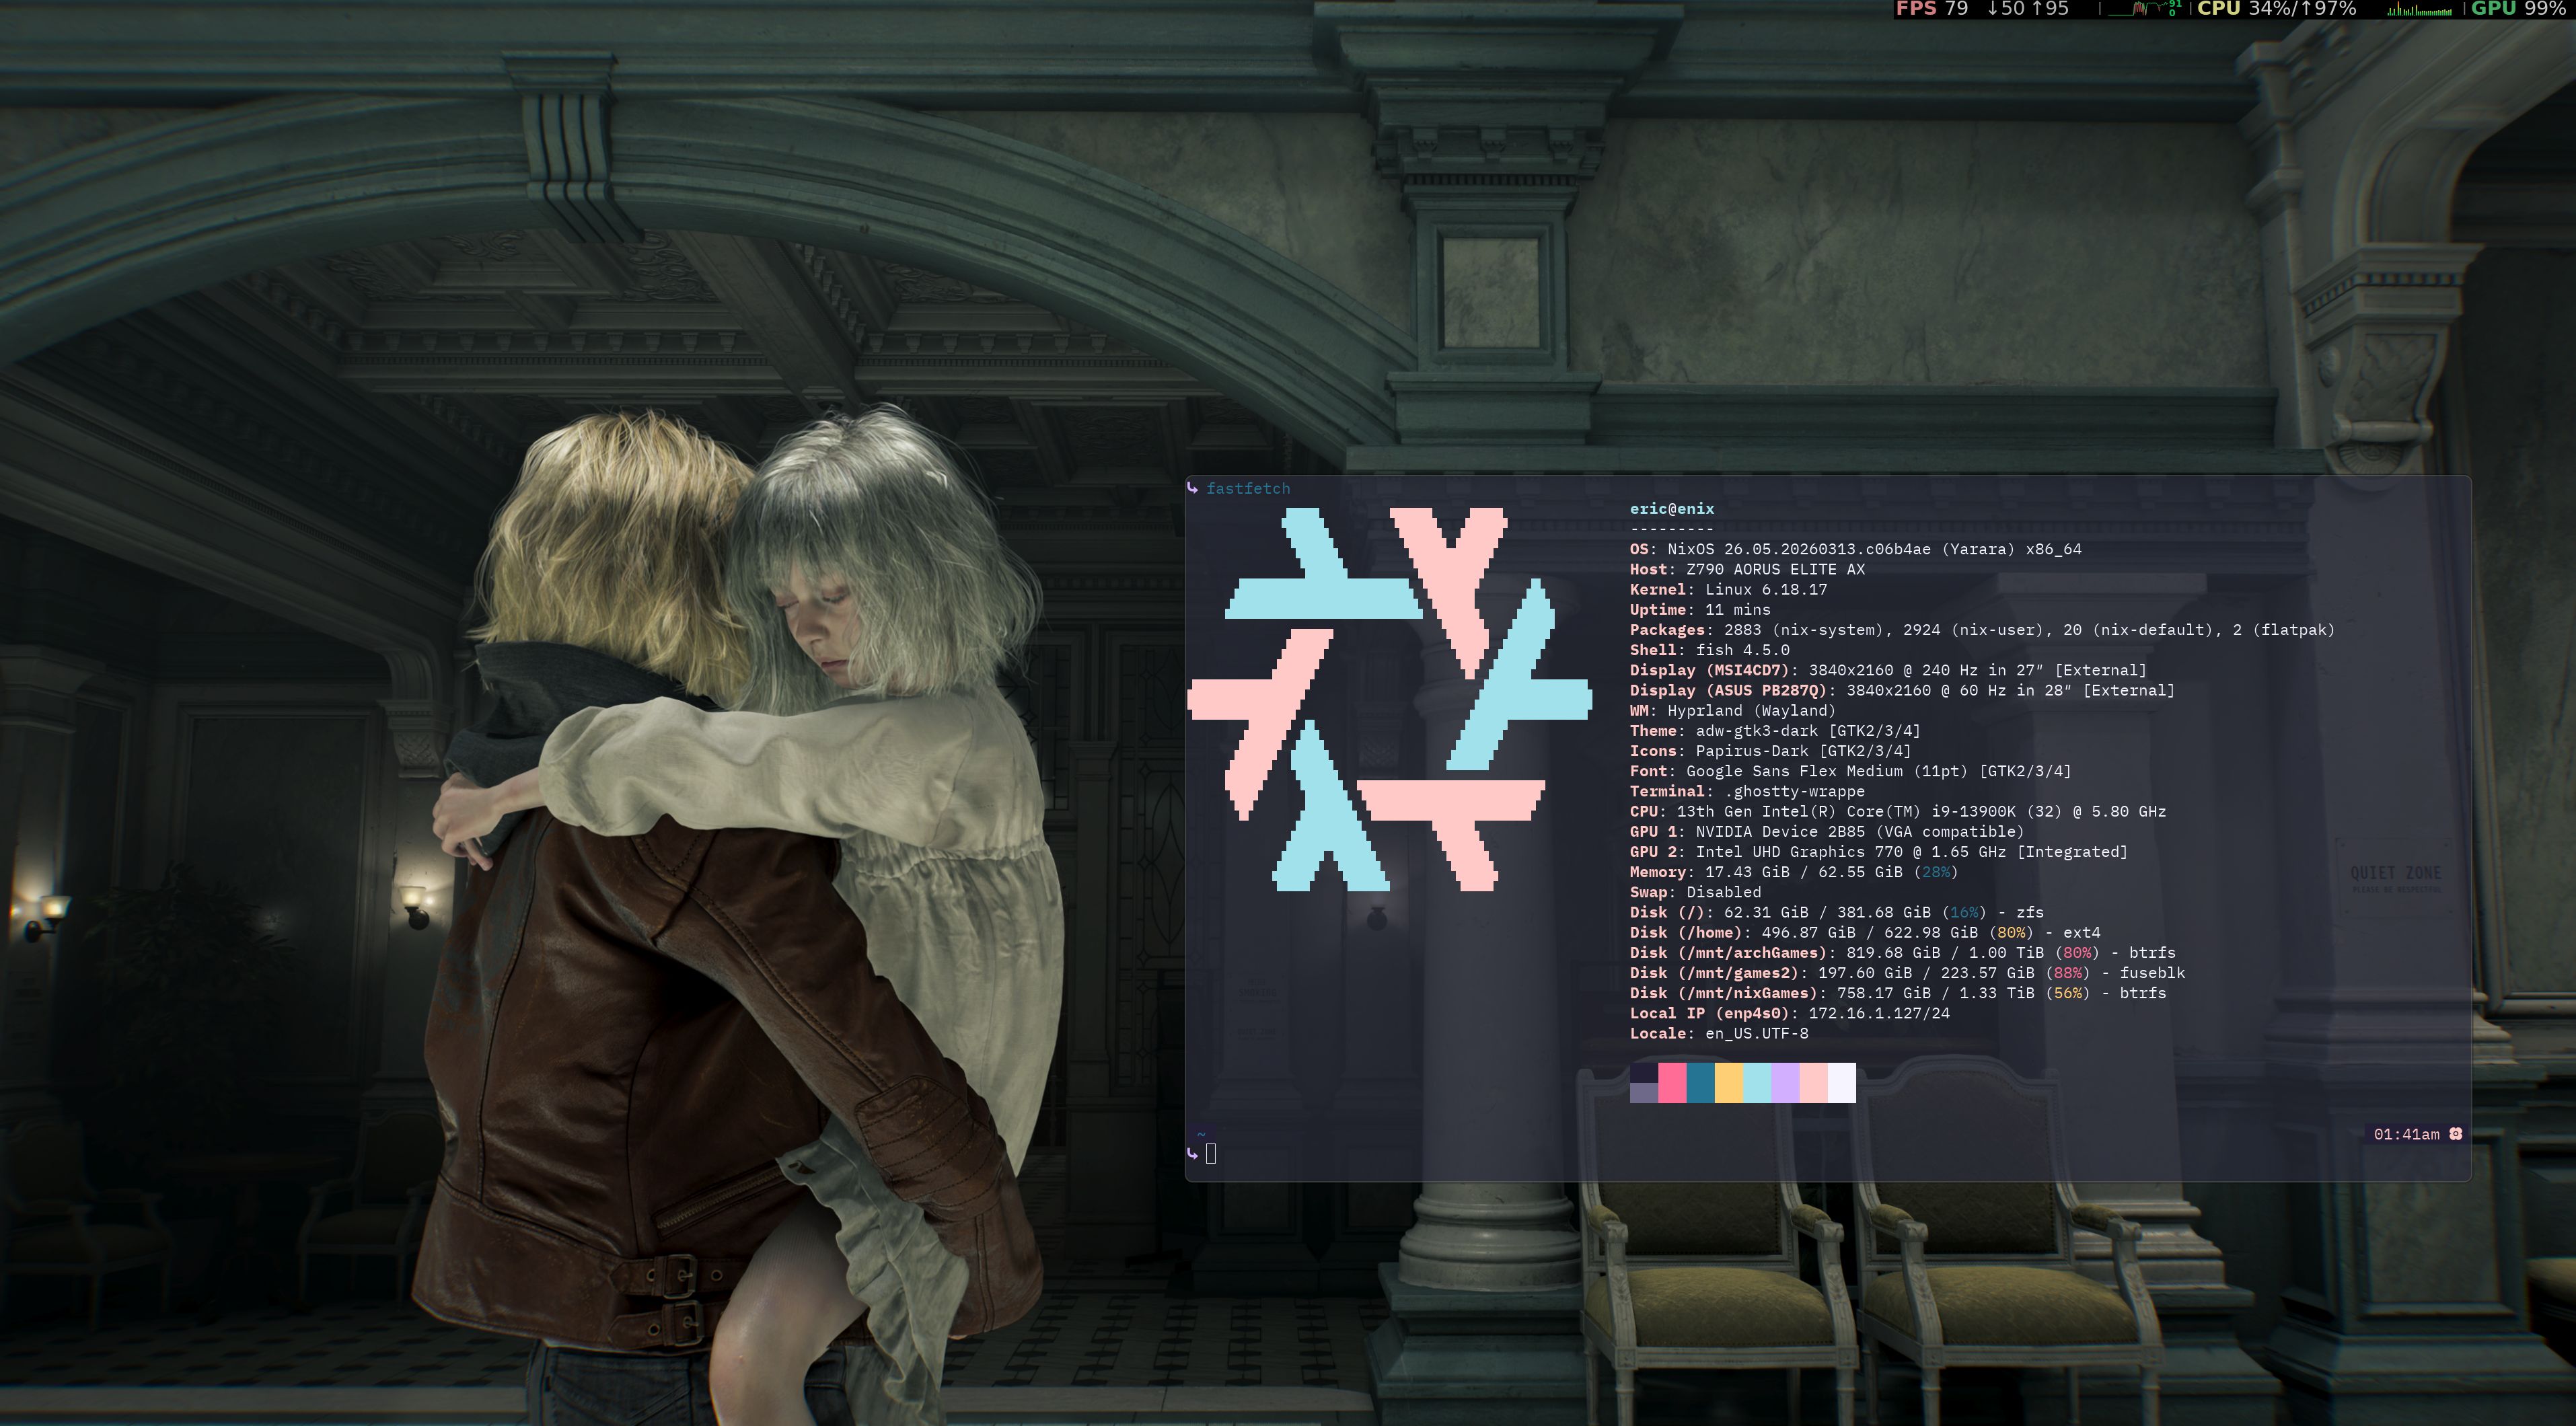Click the terminal cursor input block
Viewport: 2576px width, 1426px height.
[x=1211, y=1153]
